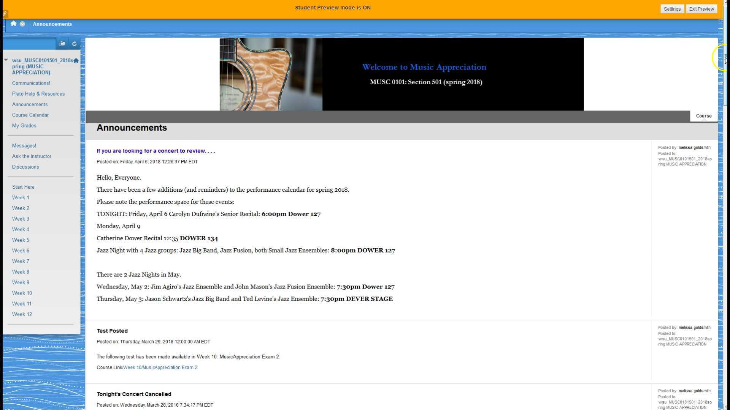The height and width of the screenshot is (410, 730).
Task: Open Ask the Instructor link
Action: click(32, 156)
